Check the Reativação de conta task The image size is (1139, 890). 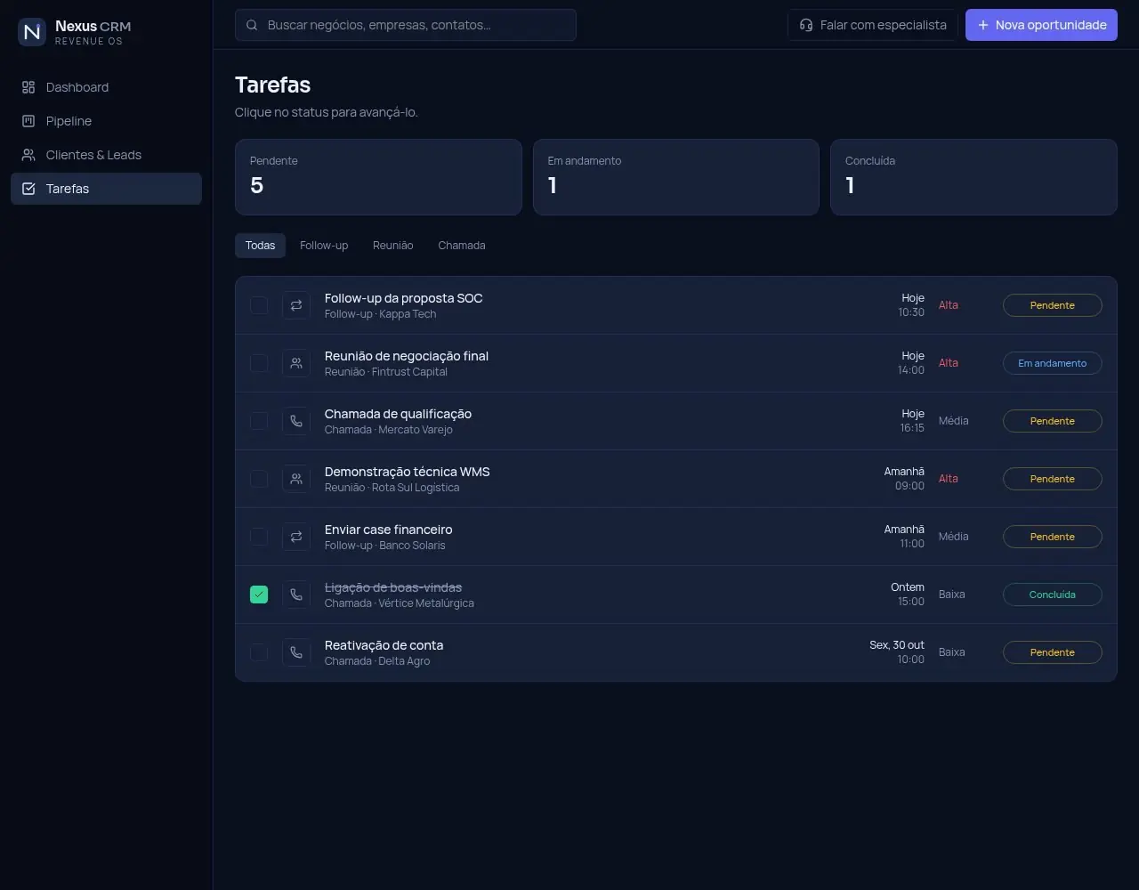[259, 652]
